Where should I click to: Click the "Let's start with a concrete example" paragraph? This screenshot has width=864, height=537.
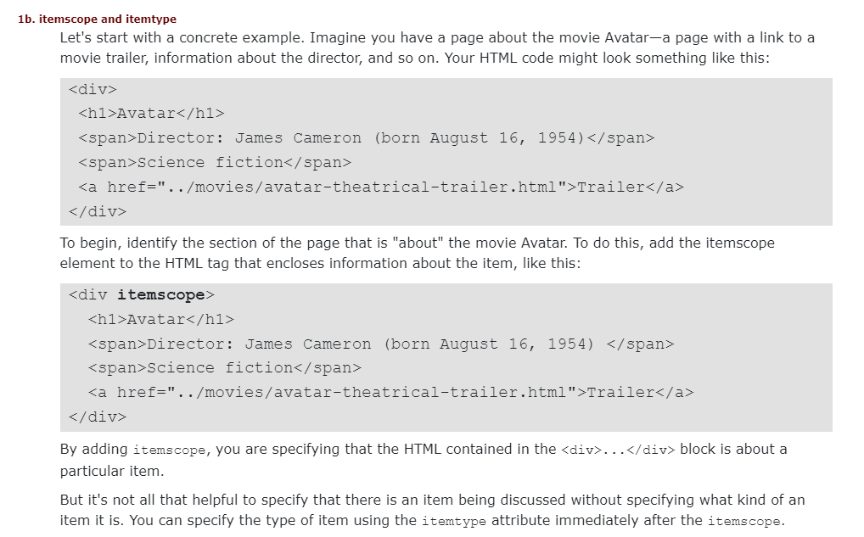coord(437,48)
